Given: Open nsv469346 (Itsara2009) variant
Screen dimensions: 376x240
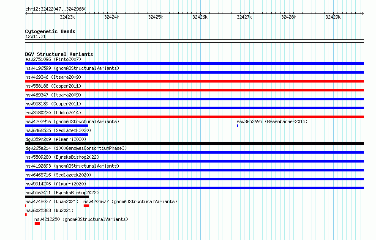Looking at the screenshot, I should point(53,77).
